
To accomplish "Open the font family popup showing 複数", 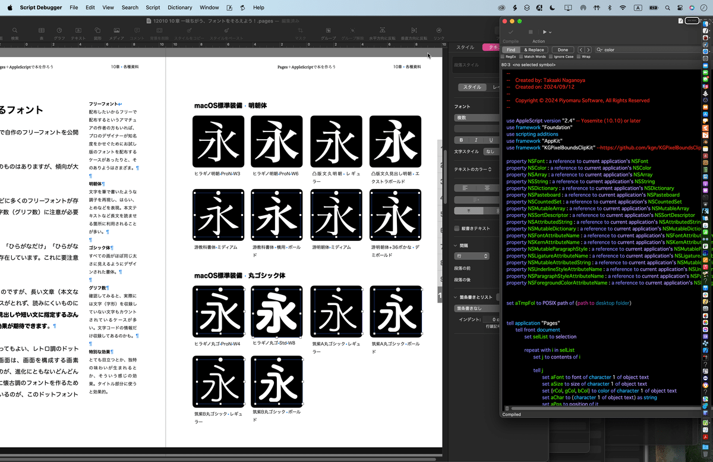I will (477, 118).
